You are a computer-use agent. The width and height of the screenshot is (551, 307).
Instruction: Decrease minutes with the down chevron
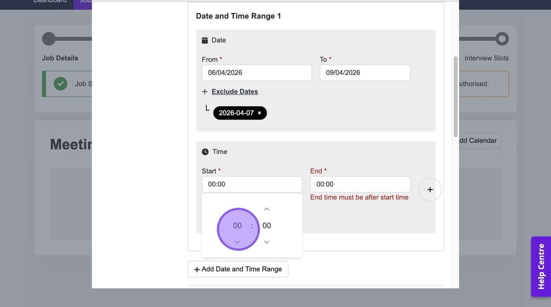(267, 242)
